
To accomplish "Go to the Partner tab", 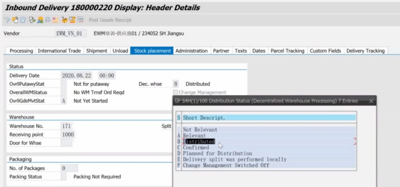I will coord(221,51).
